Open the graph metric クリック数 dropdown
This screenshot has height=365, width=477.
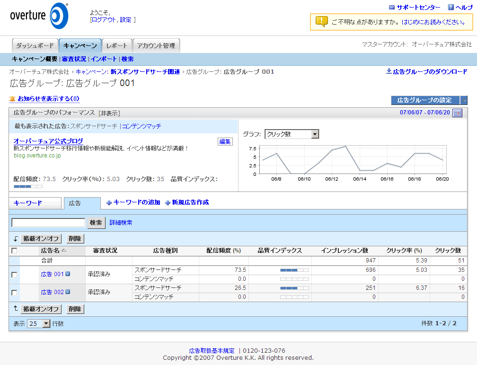coord(315,134)
